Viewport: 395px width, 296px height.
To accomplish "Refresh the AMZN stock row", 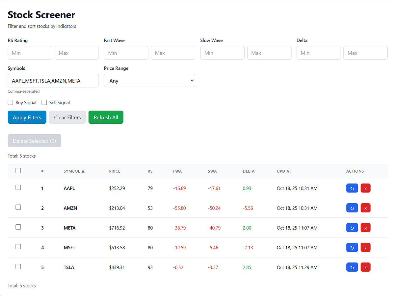I will click(352, 208).
